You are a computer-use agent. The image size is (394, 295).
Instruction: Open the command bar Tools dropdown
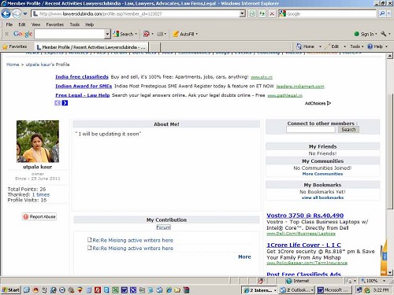pos(357,46)
